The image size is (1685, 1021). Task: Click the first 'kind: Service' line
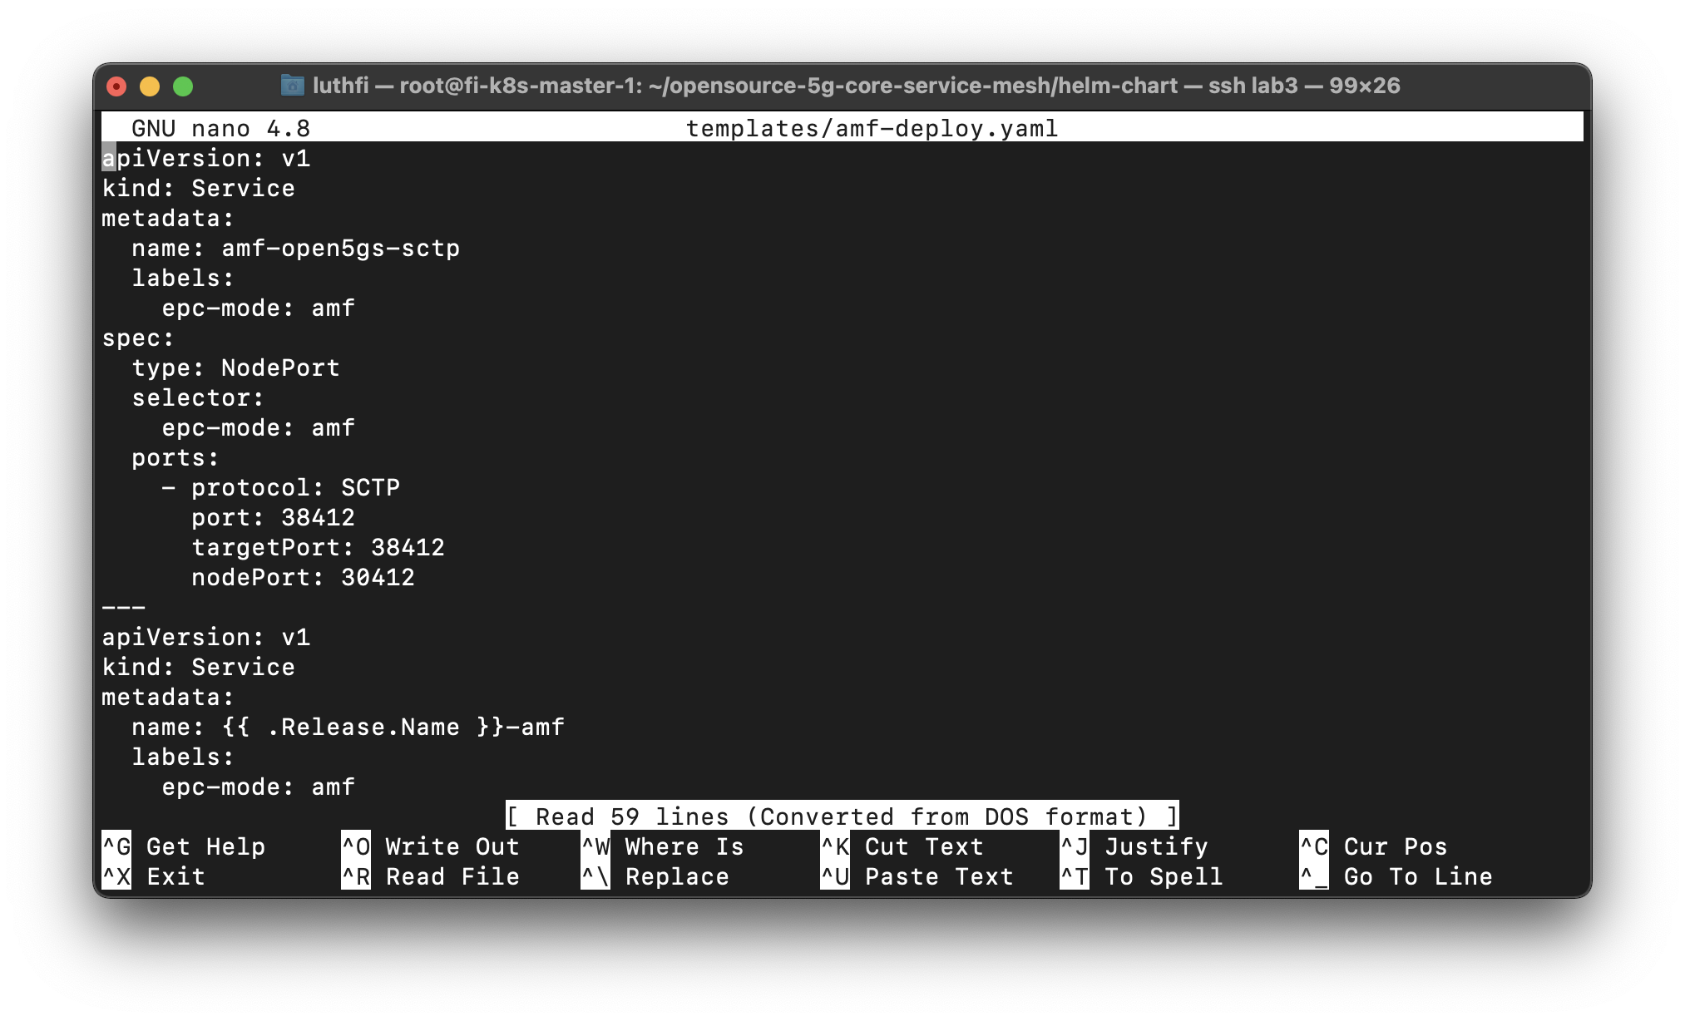198,188
